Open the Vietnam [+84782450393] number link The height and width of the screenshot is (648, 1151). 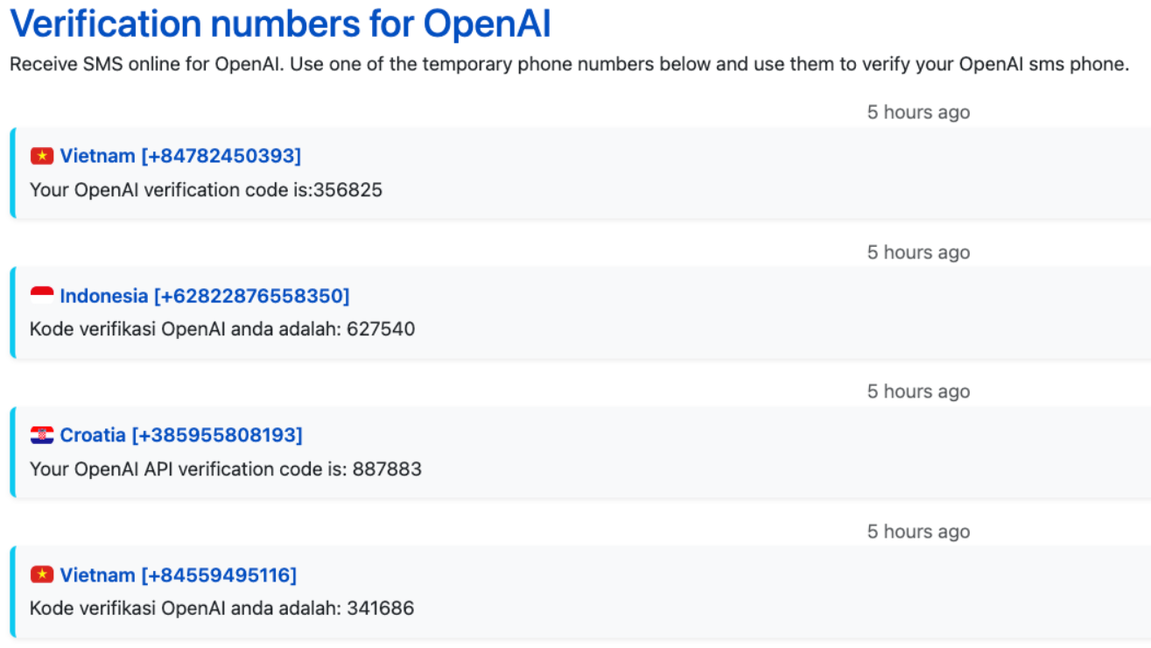180,156
